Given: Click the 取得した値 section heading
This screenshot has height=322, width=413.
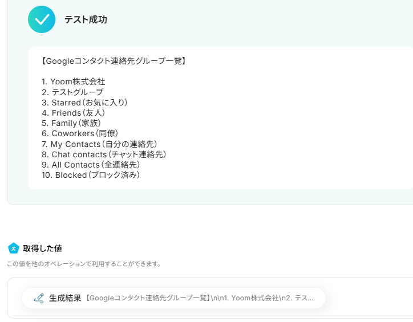Looking at the screenshot, I should tap(42, 248).
